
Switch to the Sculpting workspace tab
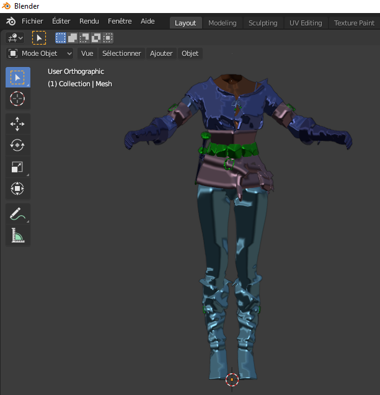(263, 23)
